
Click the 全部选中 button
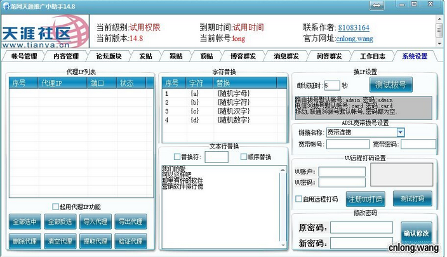tap(25, 221)
